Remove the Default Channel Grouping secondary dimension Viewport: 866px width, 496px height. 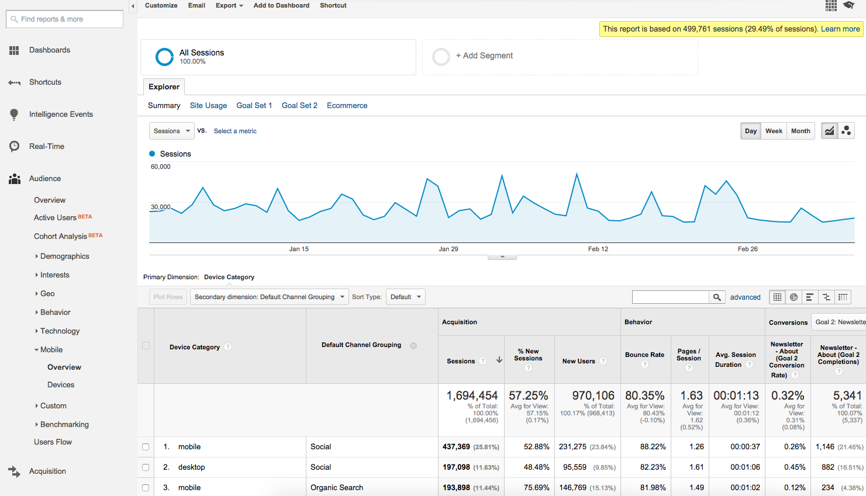(x=413, y=346)
